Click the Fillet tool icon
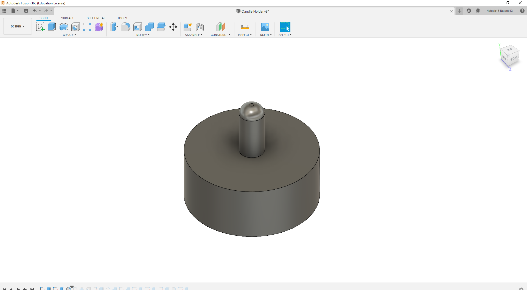Viewport: 527px width, 290px height. click(x=126, y=27)
